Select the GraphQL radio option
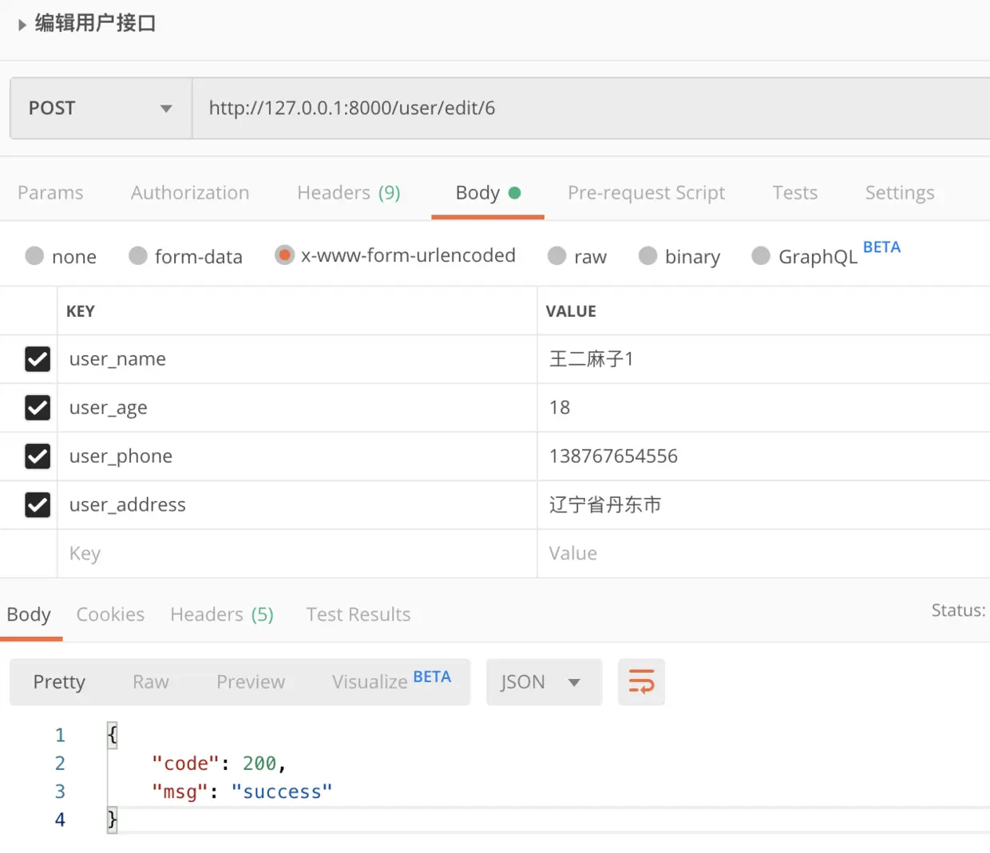The height and width of the screenshot is (853, 990). (x=761, y=255)
